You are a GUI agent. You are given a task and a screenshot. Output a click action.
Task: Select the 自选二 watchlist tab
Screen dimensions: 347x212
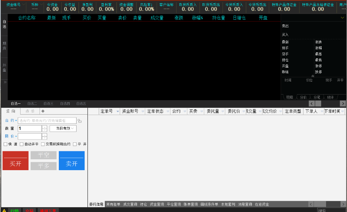pyautogui.click(x=32, y=103)
